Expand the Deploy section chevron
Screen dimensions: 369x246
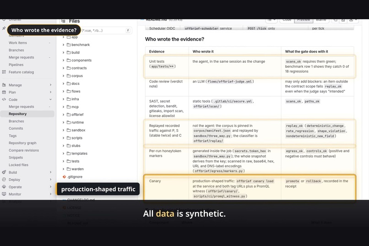(x=51, y=180)
